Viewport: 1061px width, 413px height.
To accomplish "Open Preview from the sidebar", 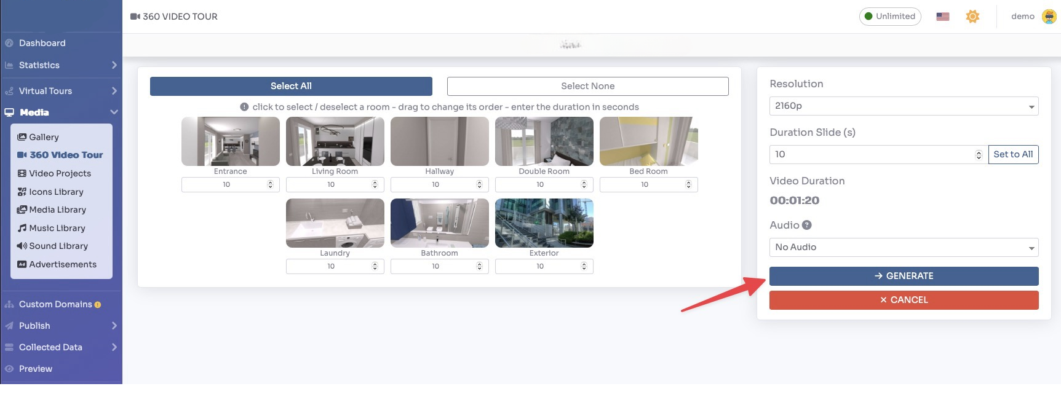I will coord(35,369).
